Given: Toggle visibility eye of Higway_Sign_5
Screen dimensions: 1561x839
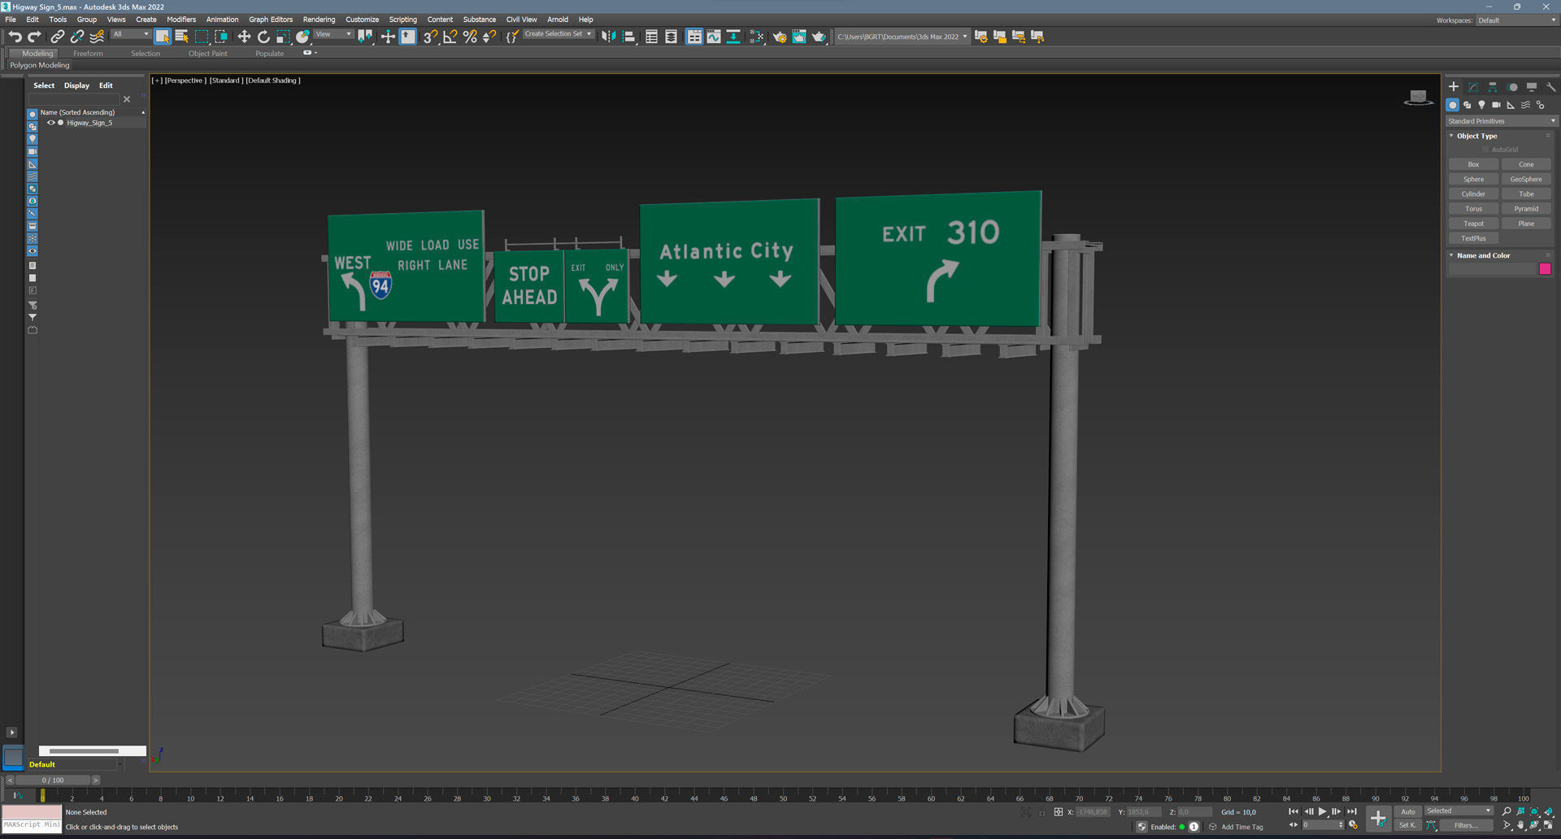Looking at the screenshot, I should (x=50, y=123).
